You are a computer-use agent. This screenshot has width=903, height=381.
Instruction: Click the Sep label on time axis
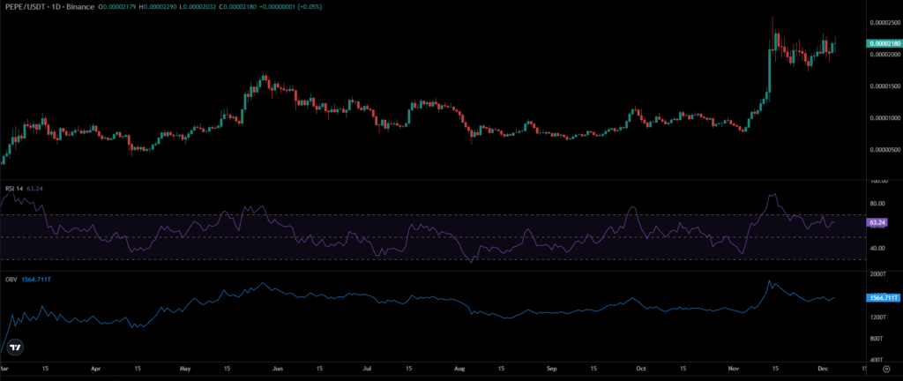pos(551,367)
